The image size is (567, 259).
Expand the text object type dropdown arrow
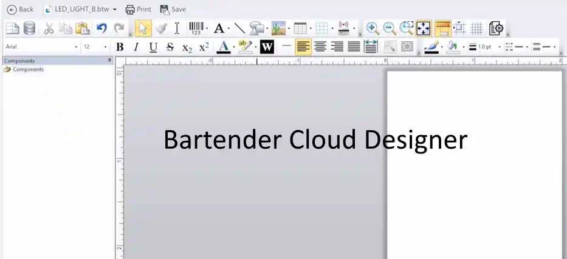(229, 29)
